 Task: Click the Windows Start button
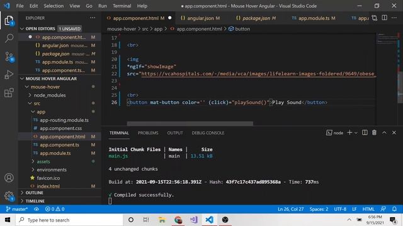(x=8, y=220)
